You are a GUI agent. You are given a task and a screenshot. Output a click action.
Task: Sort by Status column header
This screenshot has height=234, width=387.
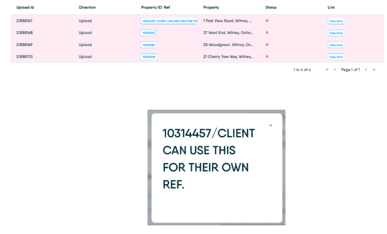[x=271, y=8]
